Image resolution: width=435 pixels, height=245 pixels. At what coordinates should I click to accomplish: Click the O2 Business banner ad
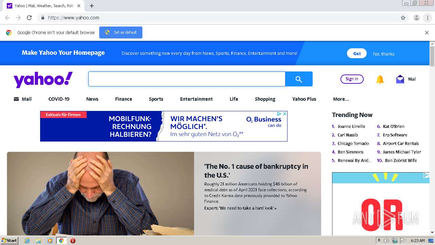164,126
